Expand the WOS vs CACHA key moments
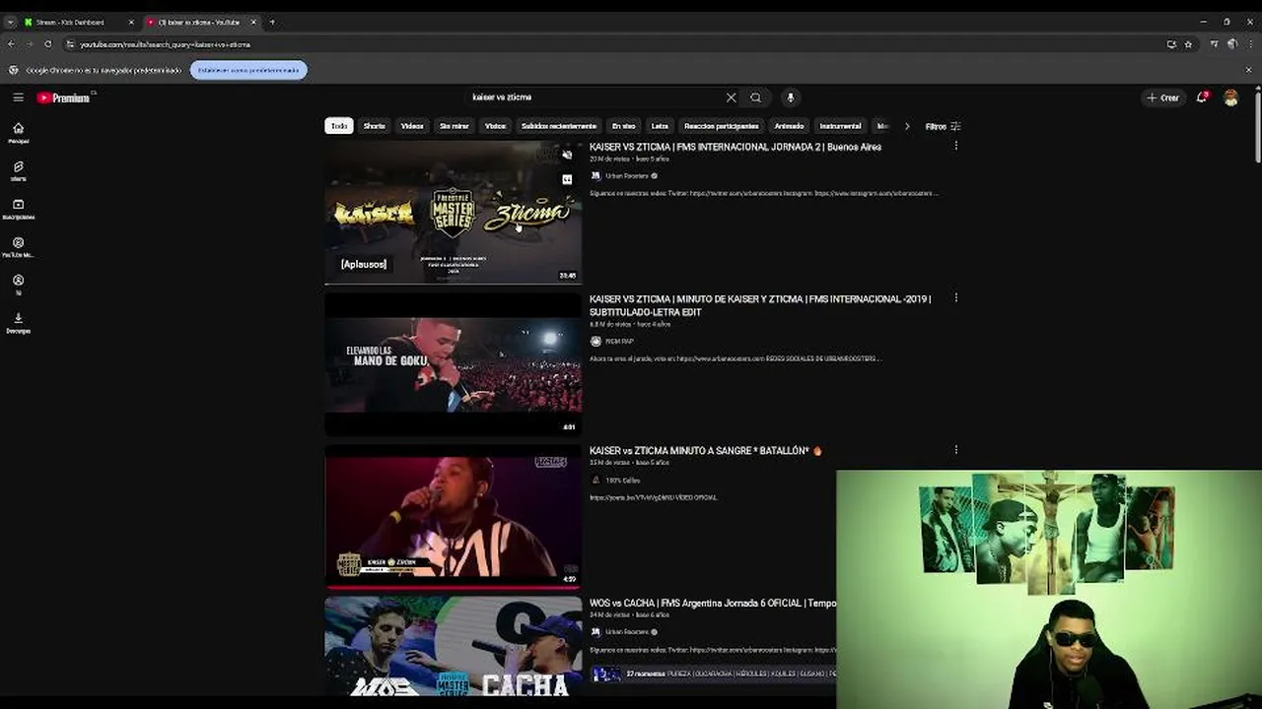 [713, 674]
